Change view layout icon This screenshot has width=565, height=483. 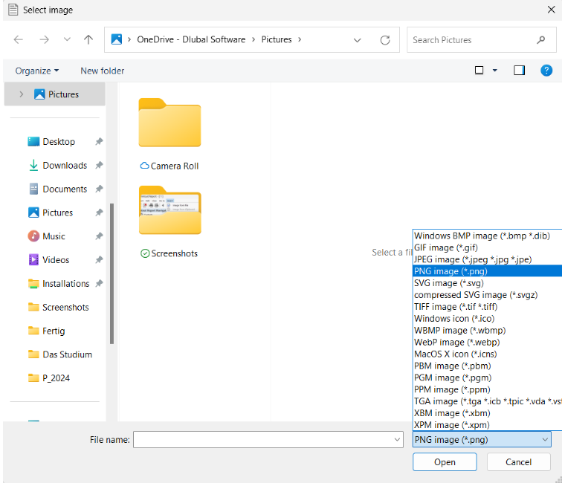coord(479,71)
